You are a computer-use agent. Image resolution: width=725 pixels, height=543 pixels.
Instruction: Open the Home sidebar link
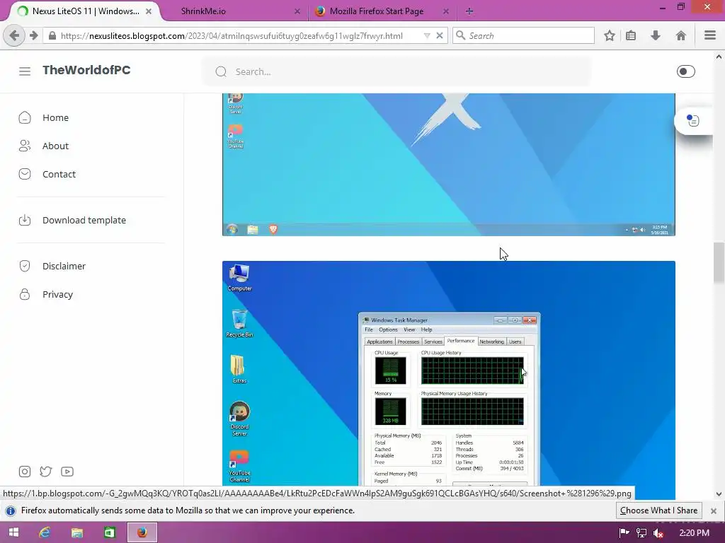coord(55,118)
